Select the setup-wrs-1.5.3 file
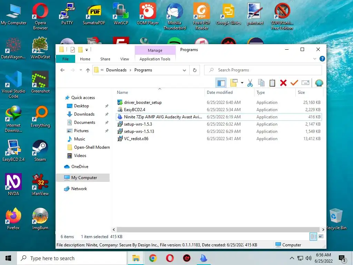This screenshot has height=265, width=353. click(138, 124)
